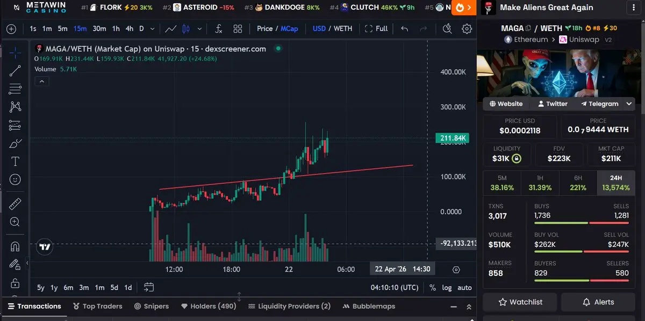Open the token Telegram link
Screen dimensions: 645x321
[599, 104]
